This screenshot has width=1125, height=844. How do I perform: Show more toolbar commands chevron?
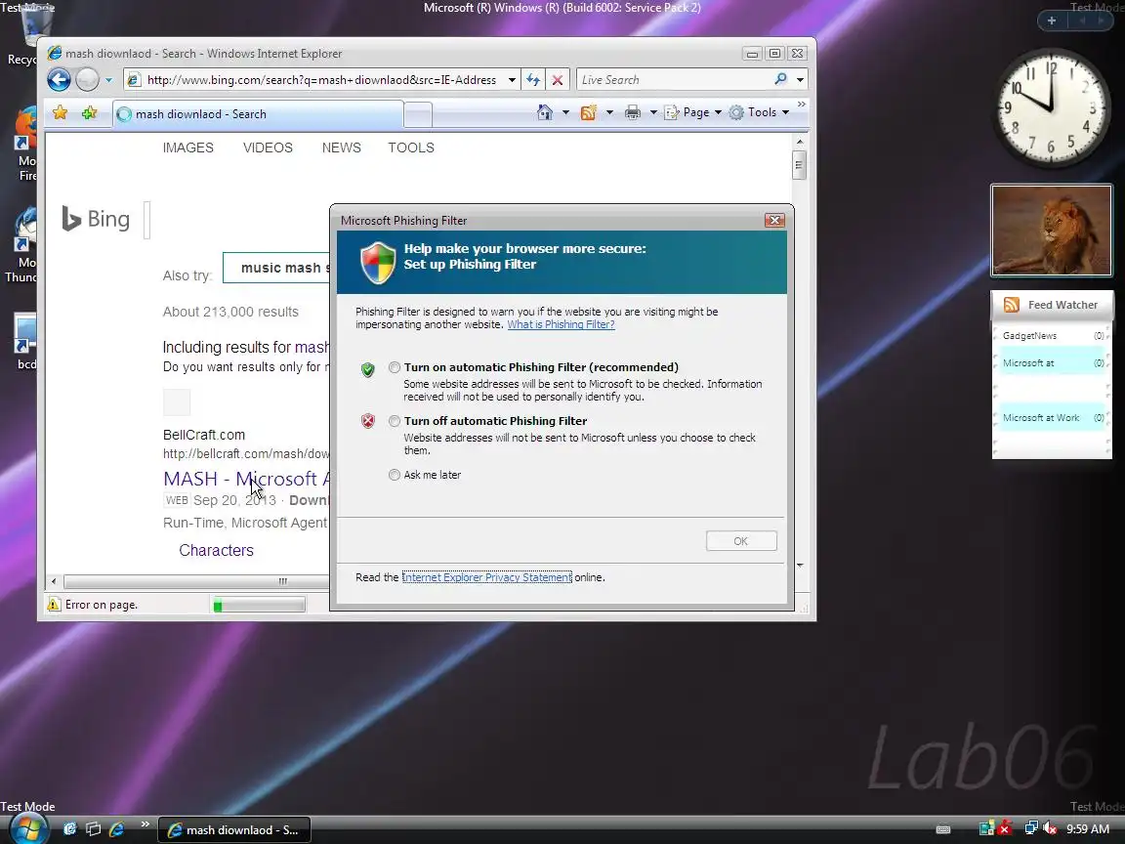[x=802, y=105]
